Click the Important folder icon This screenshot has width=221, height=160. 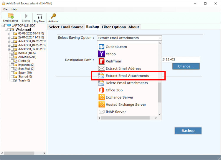[x=16, y=65]
